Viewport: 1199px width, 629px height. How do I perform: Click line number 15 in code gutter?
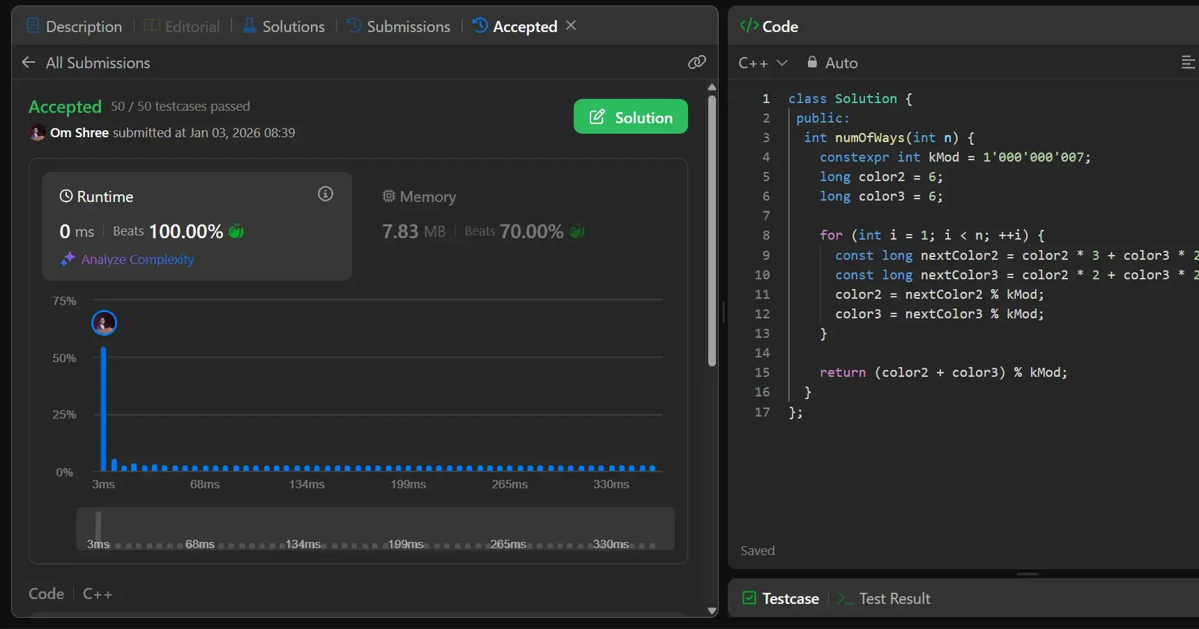coord(762,373)
